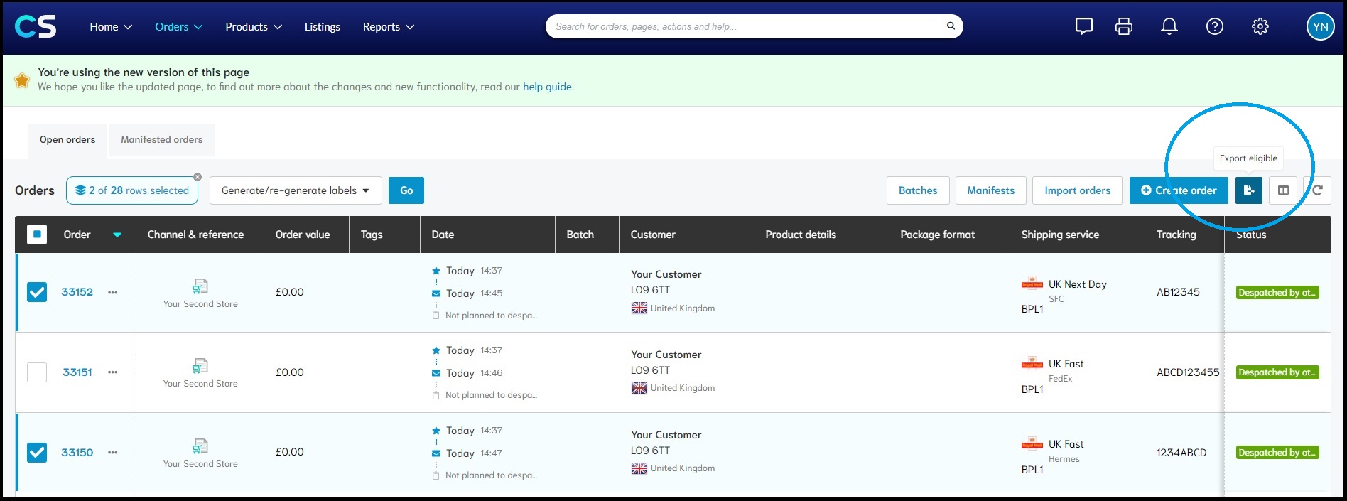Click tracking number AB12345

pyautogui.click(x=1178, y=292)
